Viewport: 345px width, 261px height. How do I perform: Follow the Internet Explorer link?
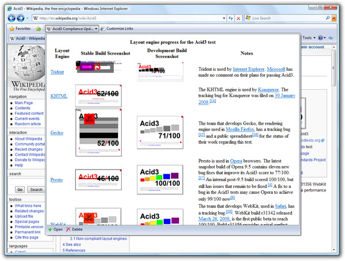point(248,69)
